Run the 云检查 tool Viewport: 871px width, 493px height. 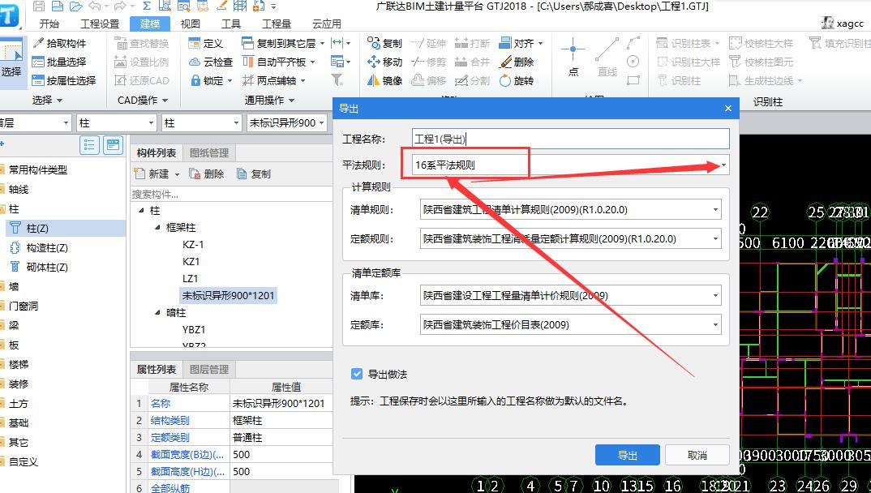(x=211, y=62)
